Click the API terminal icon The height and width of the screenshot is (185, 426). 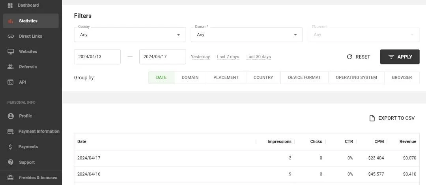coord(11,82)
